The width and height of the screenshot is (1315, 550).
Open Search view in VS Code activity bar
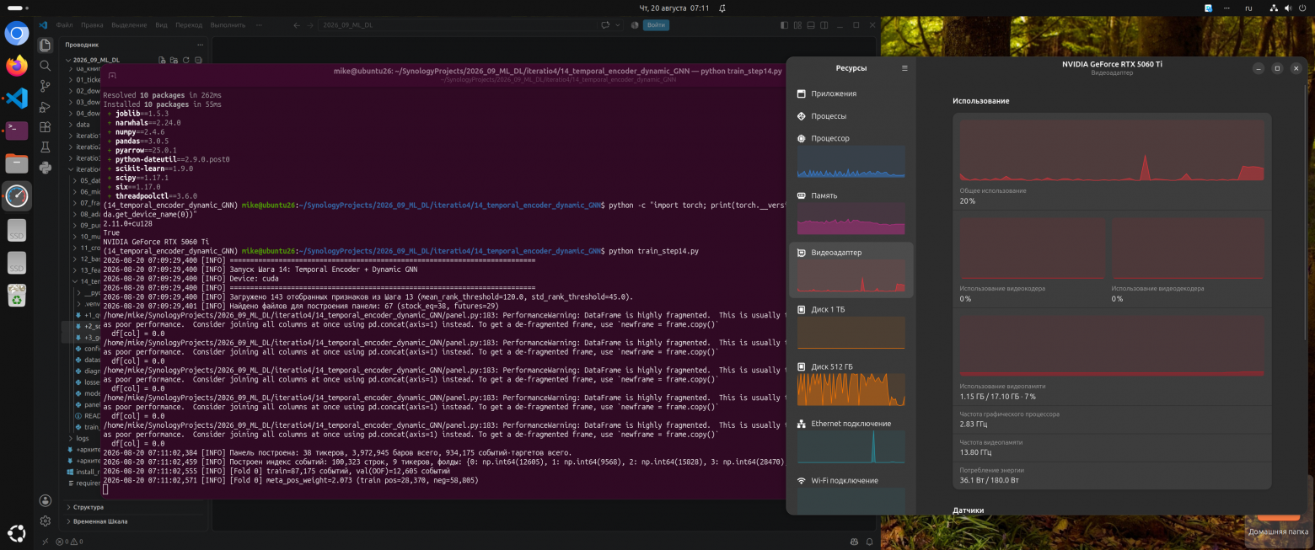[x=46, y=65]
